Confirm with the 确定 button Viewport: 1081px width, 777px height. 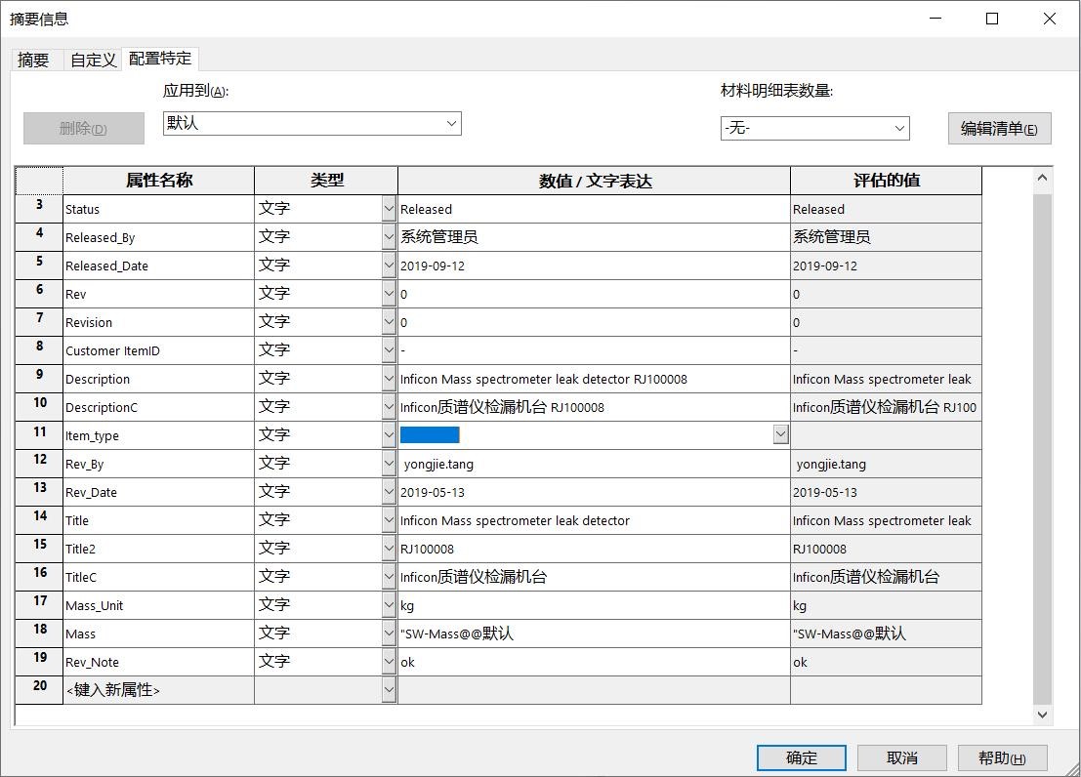pos(801,757)
